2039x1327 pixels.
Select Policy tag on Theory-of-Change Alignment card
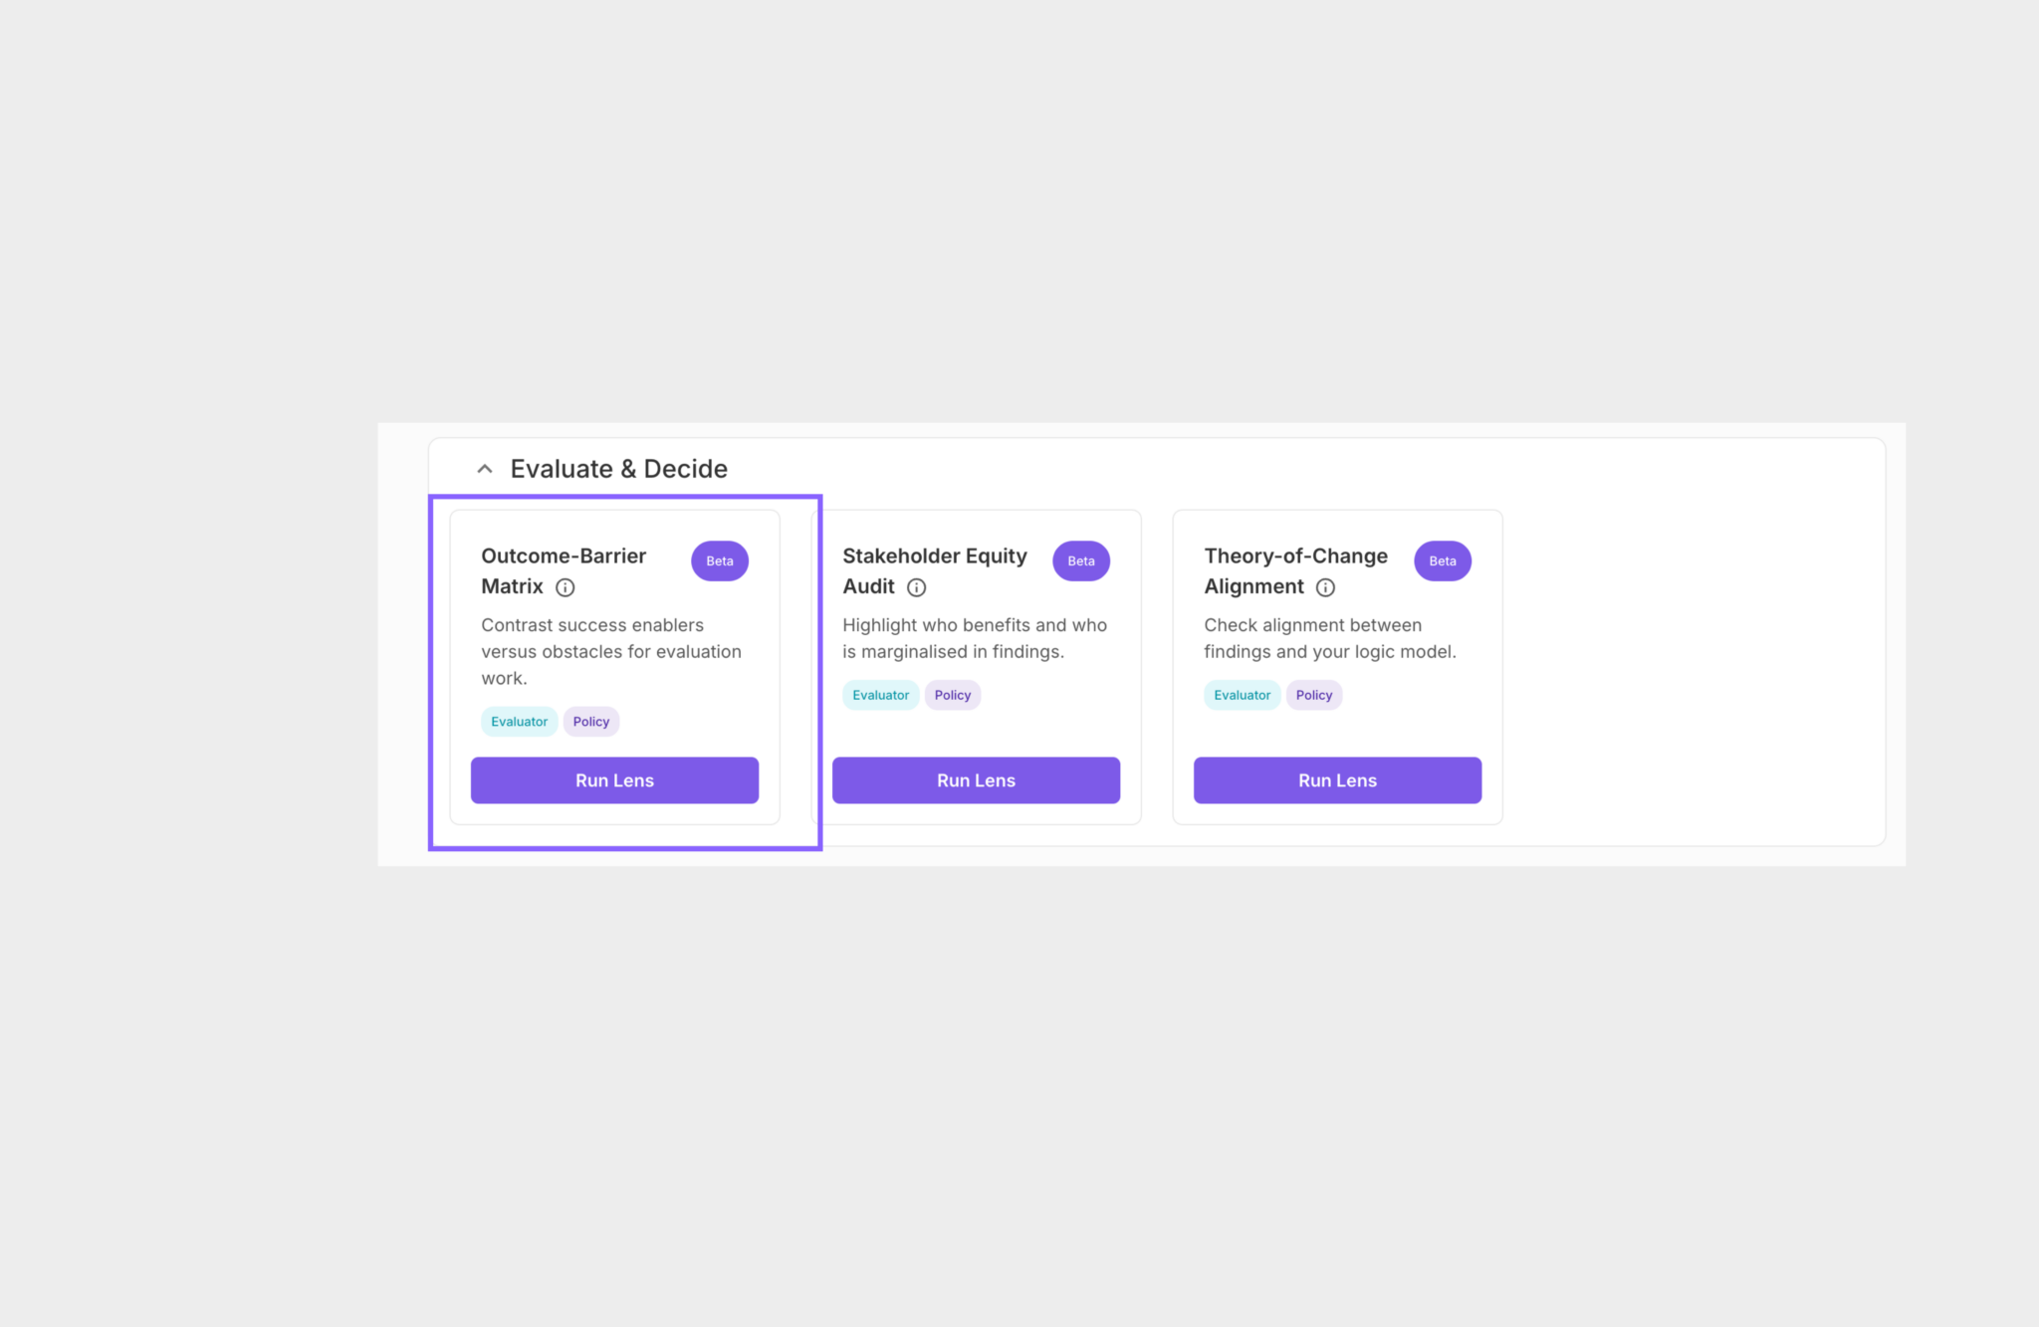(x=1314, y=695)
